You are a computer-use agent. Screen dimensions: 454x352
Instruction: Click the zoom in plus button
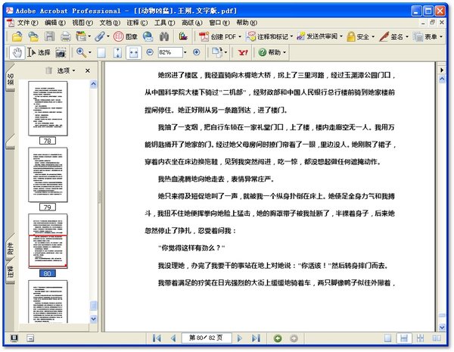196,52
